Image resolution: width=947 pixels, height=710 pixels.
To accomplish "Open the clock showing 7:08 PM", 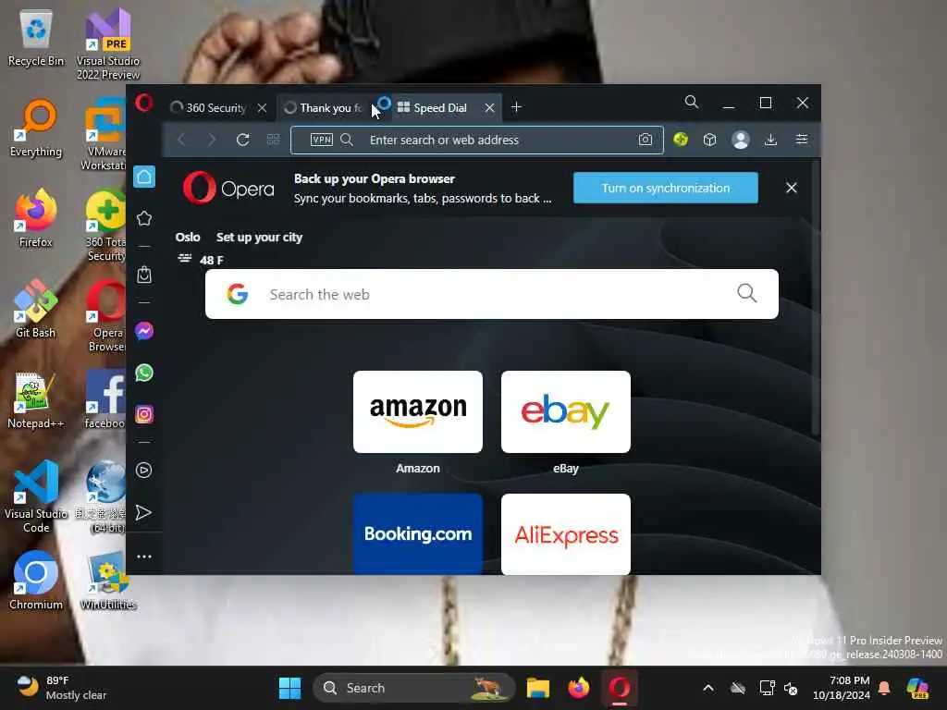I will (842, 688).
